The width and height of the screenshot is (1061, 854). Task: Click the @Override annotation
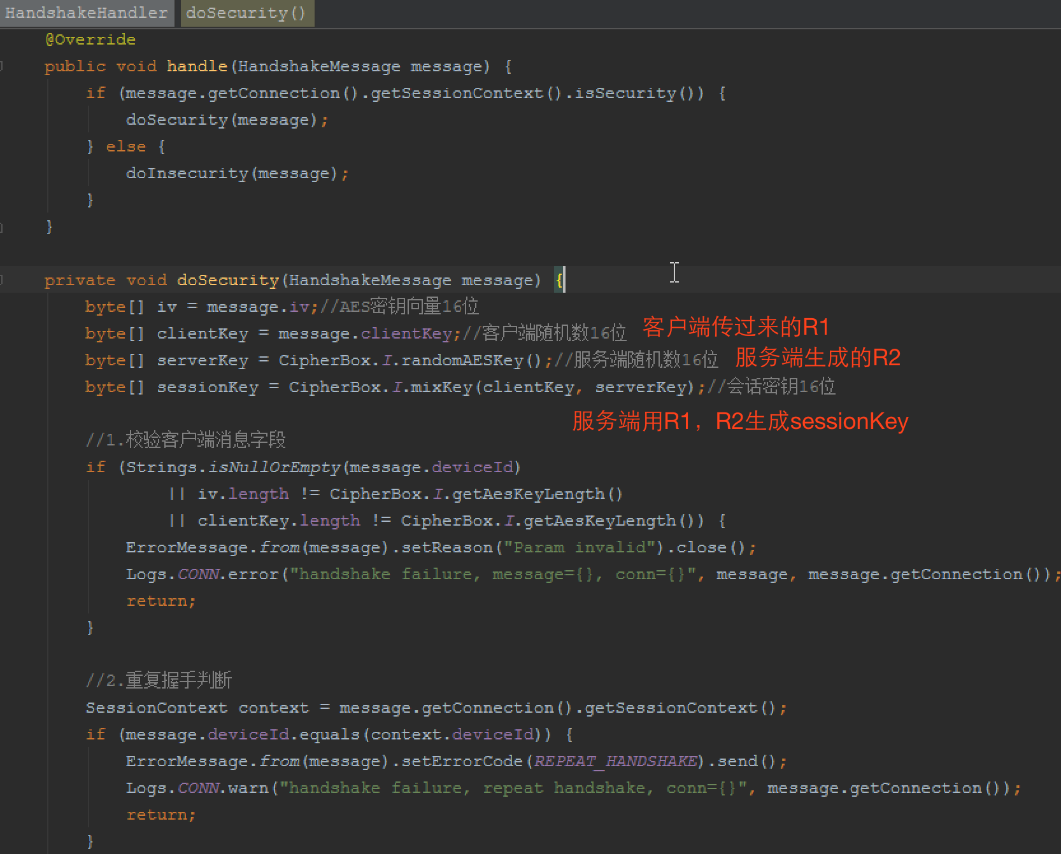(90, 39)
